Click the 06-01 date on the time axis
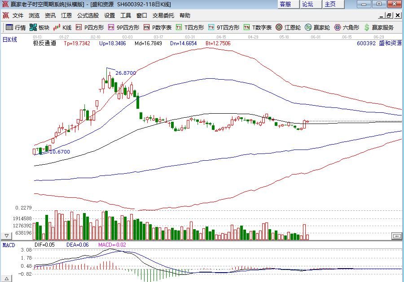The height and width of the screenshot is (282, 404). click(x=316, y=37)
